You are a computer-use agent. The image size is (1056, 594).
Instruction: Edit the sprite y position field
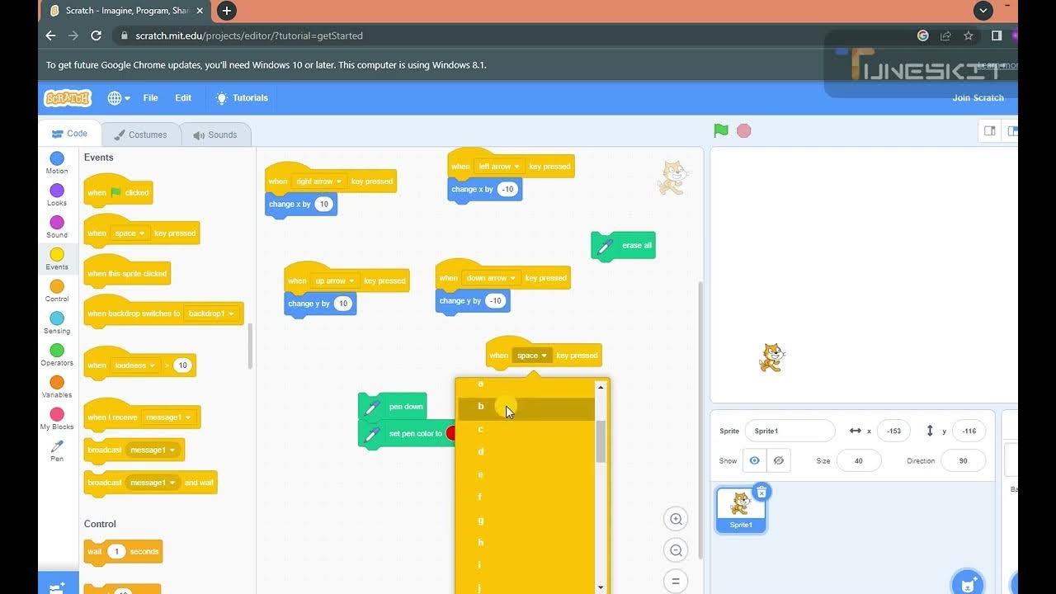(x=969, y=431)
